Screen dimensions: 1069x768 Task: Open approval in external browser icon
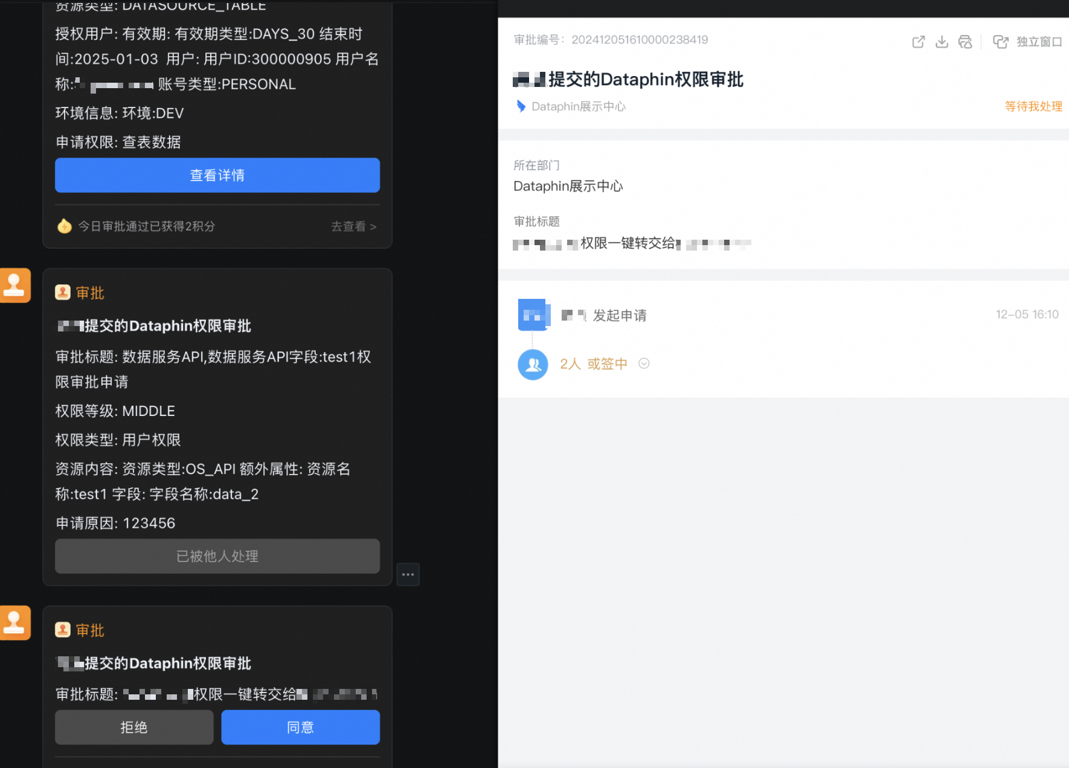click(x=918, y=42)
